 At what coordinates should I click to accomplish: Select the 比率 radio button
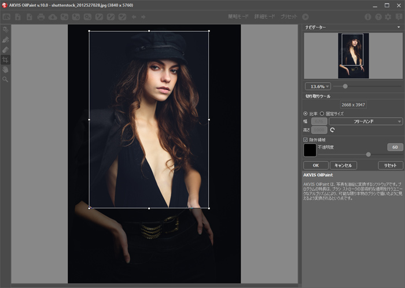(x=306, y=113)
